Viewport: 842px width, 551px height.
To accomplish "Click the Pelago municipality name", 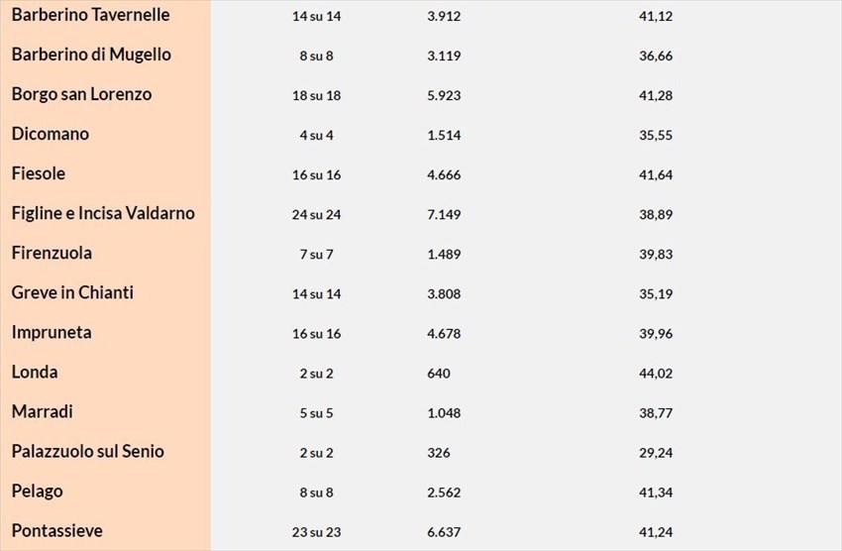I will (38, 491).
